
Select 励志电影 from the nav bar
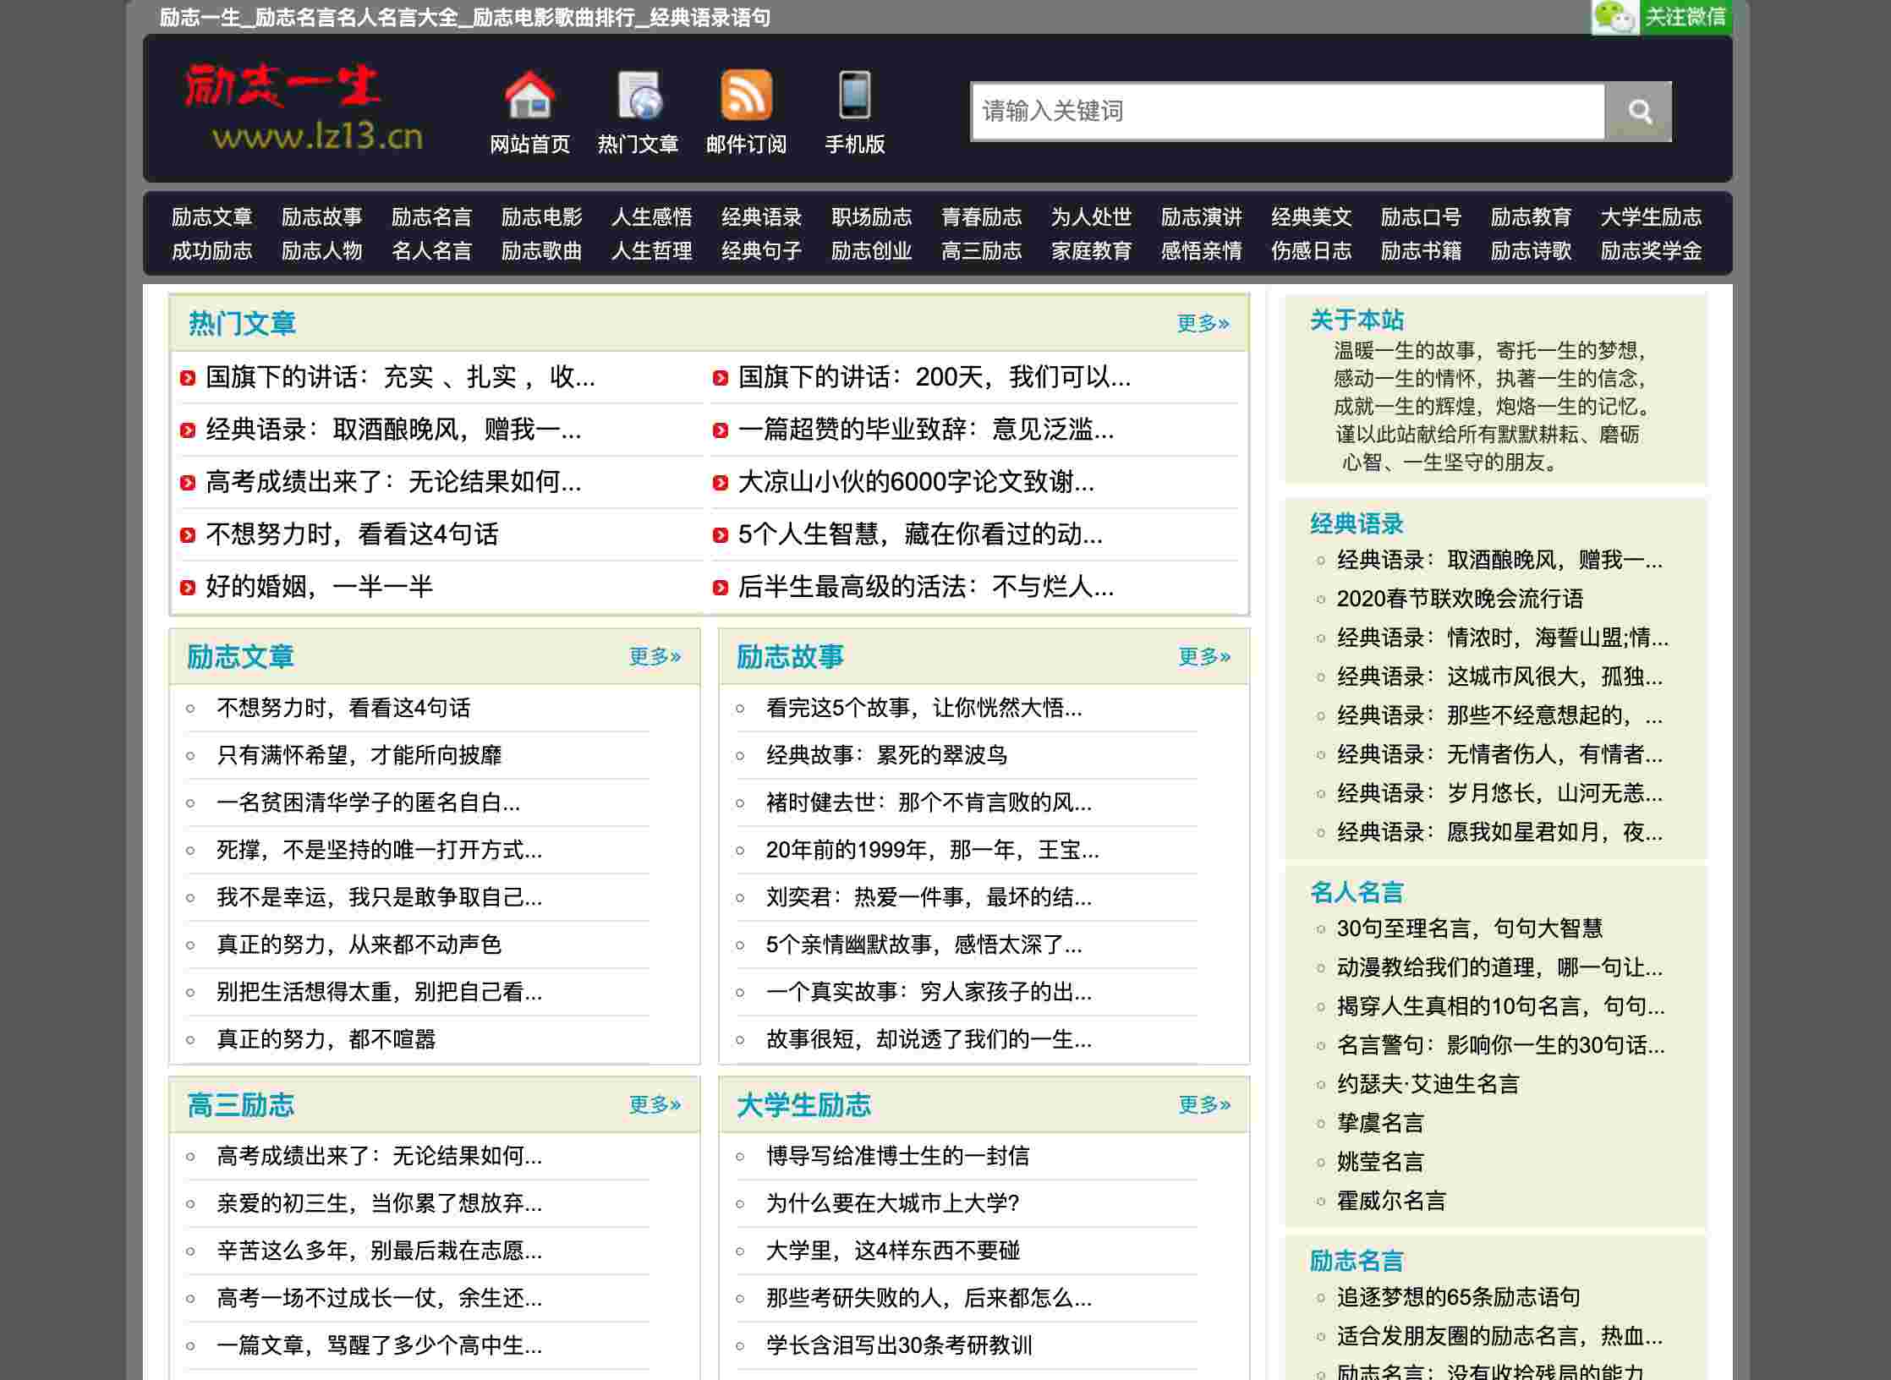(541, 217)
